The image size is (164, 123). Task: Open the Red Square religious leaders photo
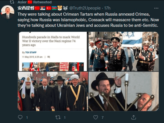point(53,91)
